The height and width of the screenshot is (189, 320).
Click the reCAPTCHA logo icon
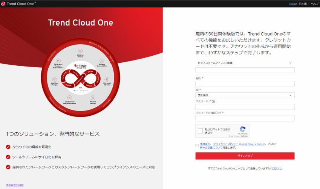243,129
